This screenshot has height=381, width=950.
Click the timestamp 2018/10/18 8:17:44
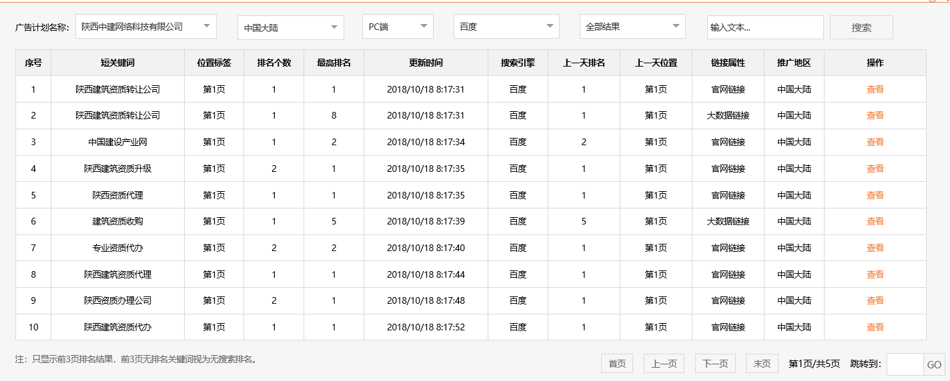click(x=426, y=274)
